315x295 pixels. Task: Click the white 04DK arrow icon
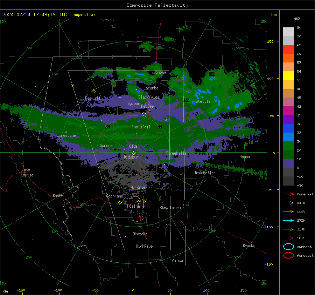[288, 203]
